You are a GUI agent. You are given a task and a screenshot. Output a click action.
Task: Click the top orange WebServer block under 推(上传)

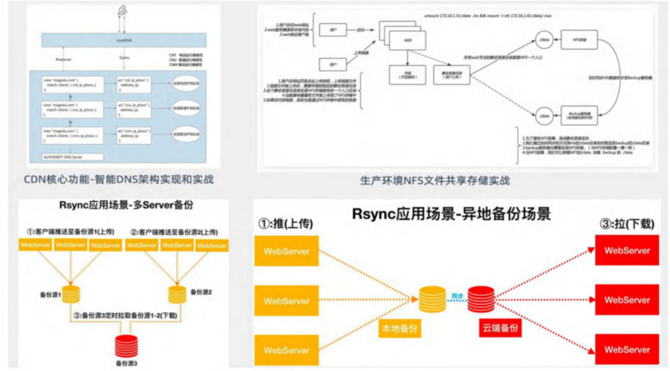286,251
